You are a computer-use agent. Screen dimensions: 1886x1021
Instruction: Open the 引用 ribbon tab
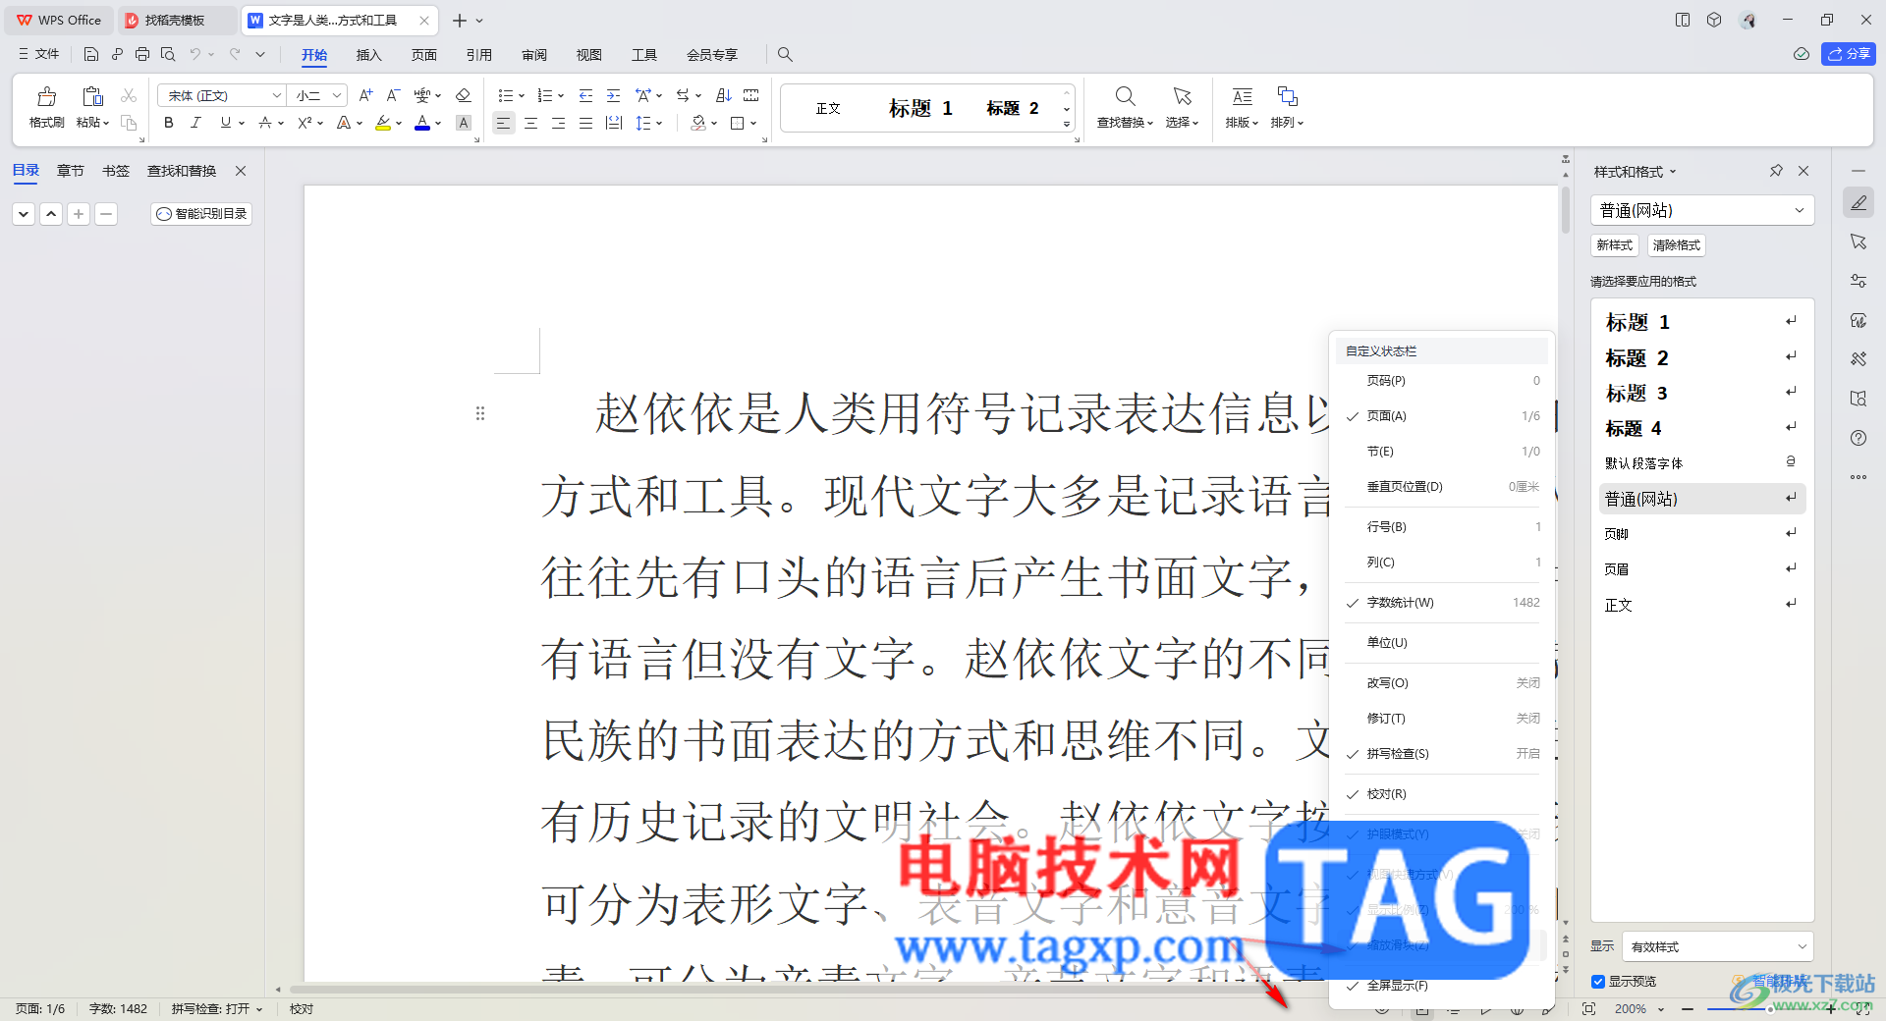tap(478, 55)
